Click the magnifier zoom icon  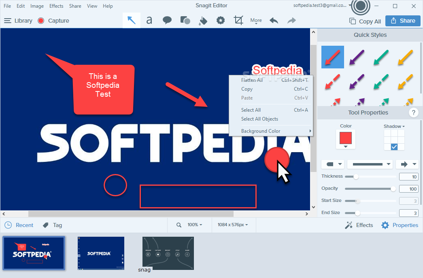(x=179, y=225)
